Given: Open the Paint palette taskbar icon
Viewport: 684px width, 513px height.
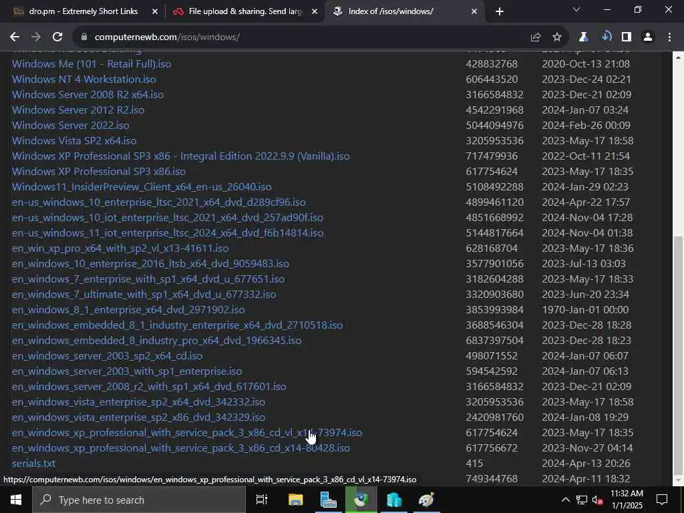Looking at the screenshot, I should click(426, 500).
